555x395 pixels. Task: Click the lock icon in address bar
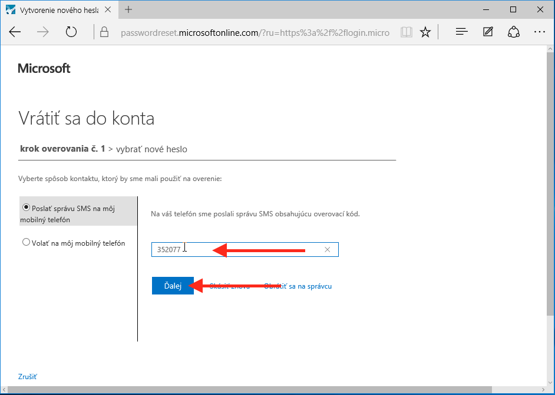point(104,32)
